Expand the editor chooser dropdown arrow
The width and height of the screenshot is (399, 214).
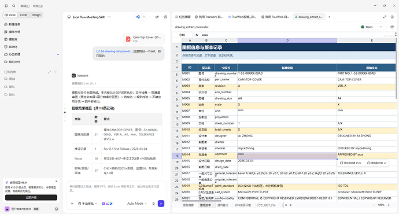144,17
